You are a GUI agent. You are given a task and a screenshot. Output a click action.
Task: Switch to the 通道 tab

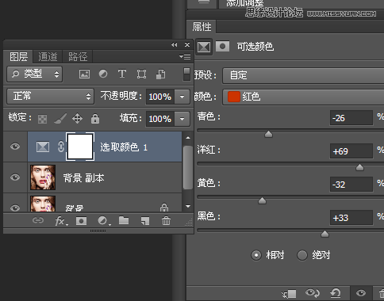[48, 56]
